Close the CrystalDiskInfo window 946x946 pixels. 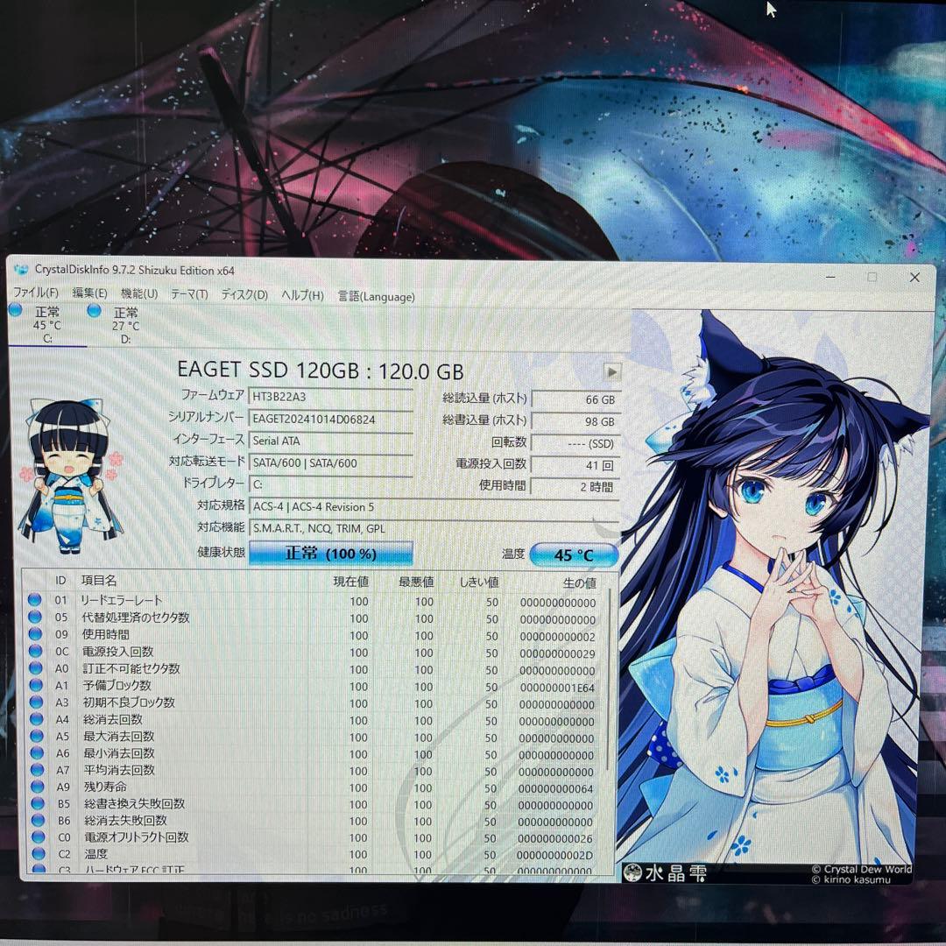click(x=914, y=277)
